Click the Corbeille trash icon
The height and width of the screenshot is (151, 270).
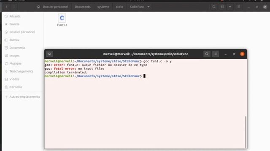(6, 87)
